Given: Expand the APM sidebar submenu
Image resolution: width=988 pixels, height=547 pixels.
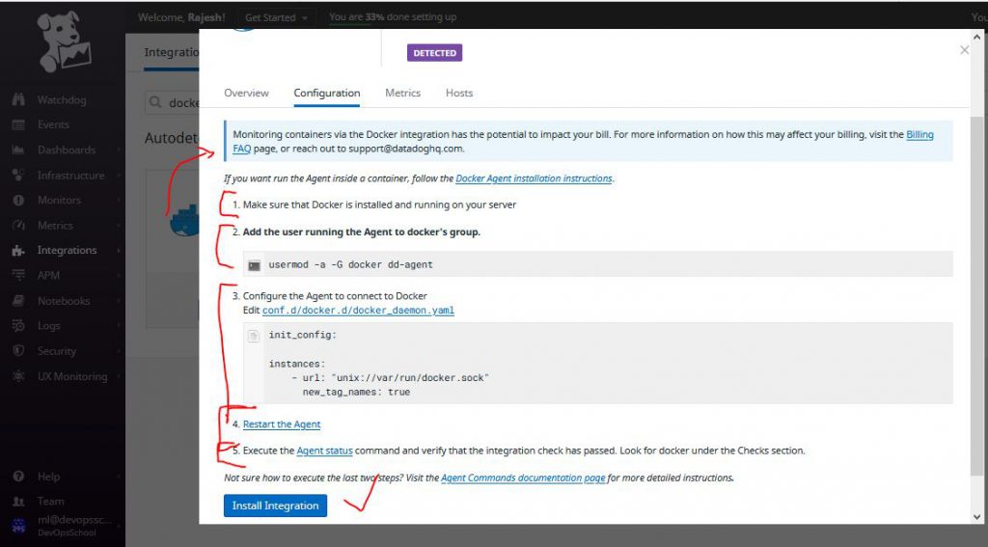Looking at the screenshot, I should pyautogui.click(x=119, y=276).
